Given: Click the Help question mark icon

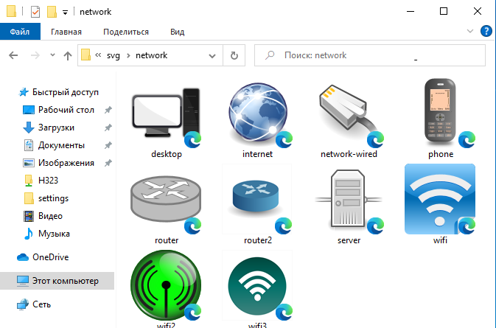Looking at the screenshot, I should click(x=486, y=31).
